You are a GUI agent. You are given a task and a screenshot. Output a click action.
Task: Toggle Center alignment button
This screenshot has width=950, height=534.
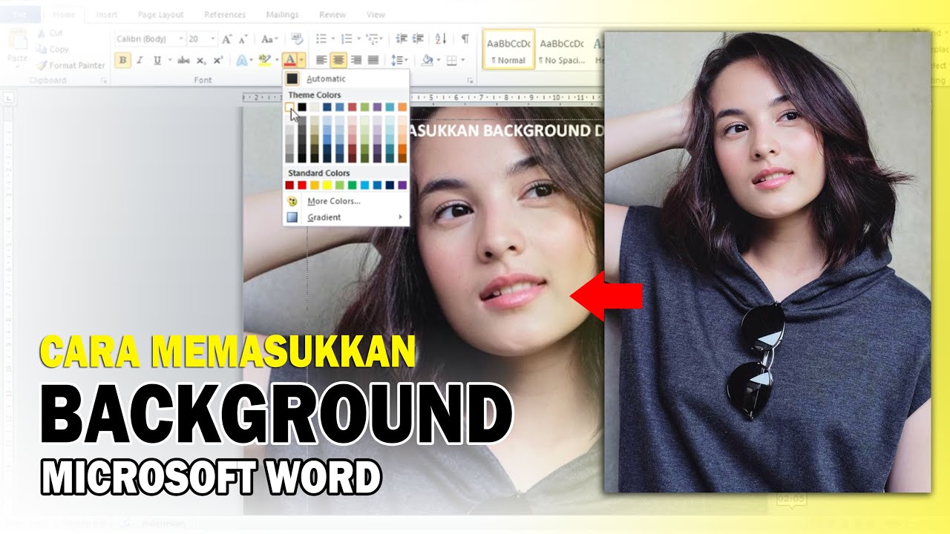[338, 60]
